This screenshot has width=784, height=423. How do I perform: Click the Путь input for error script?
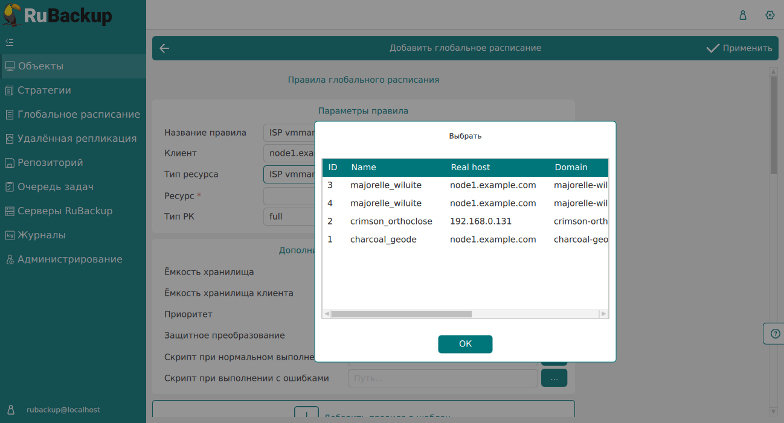442,378
